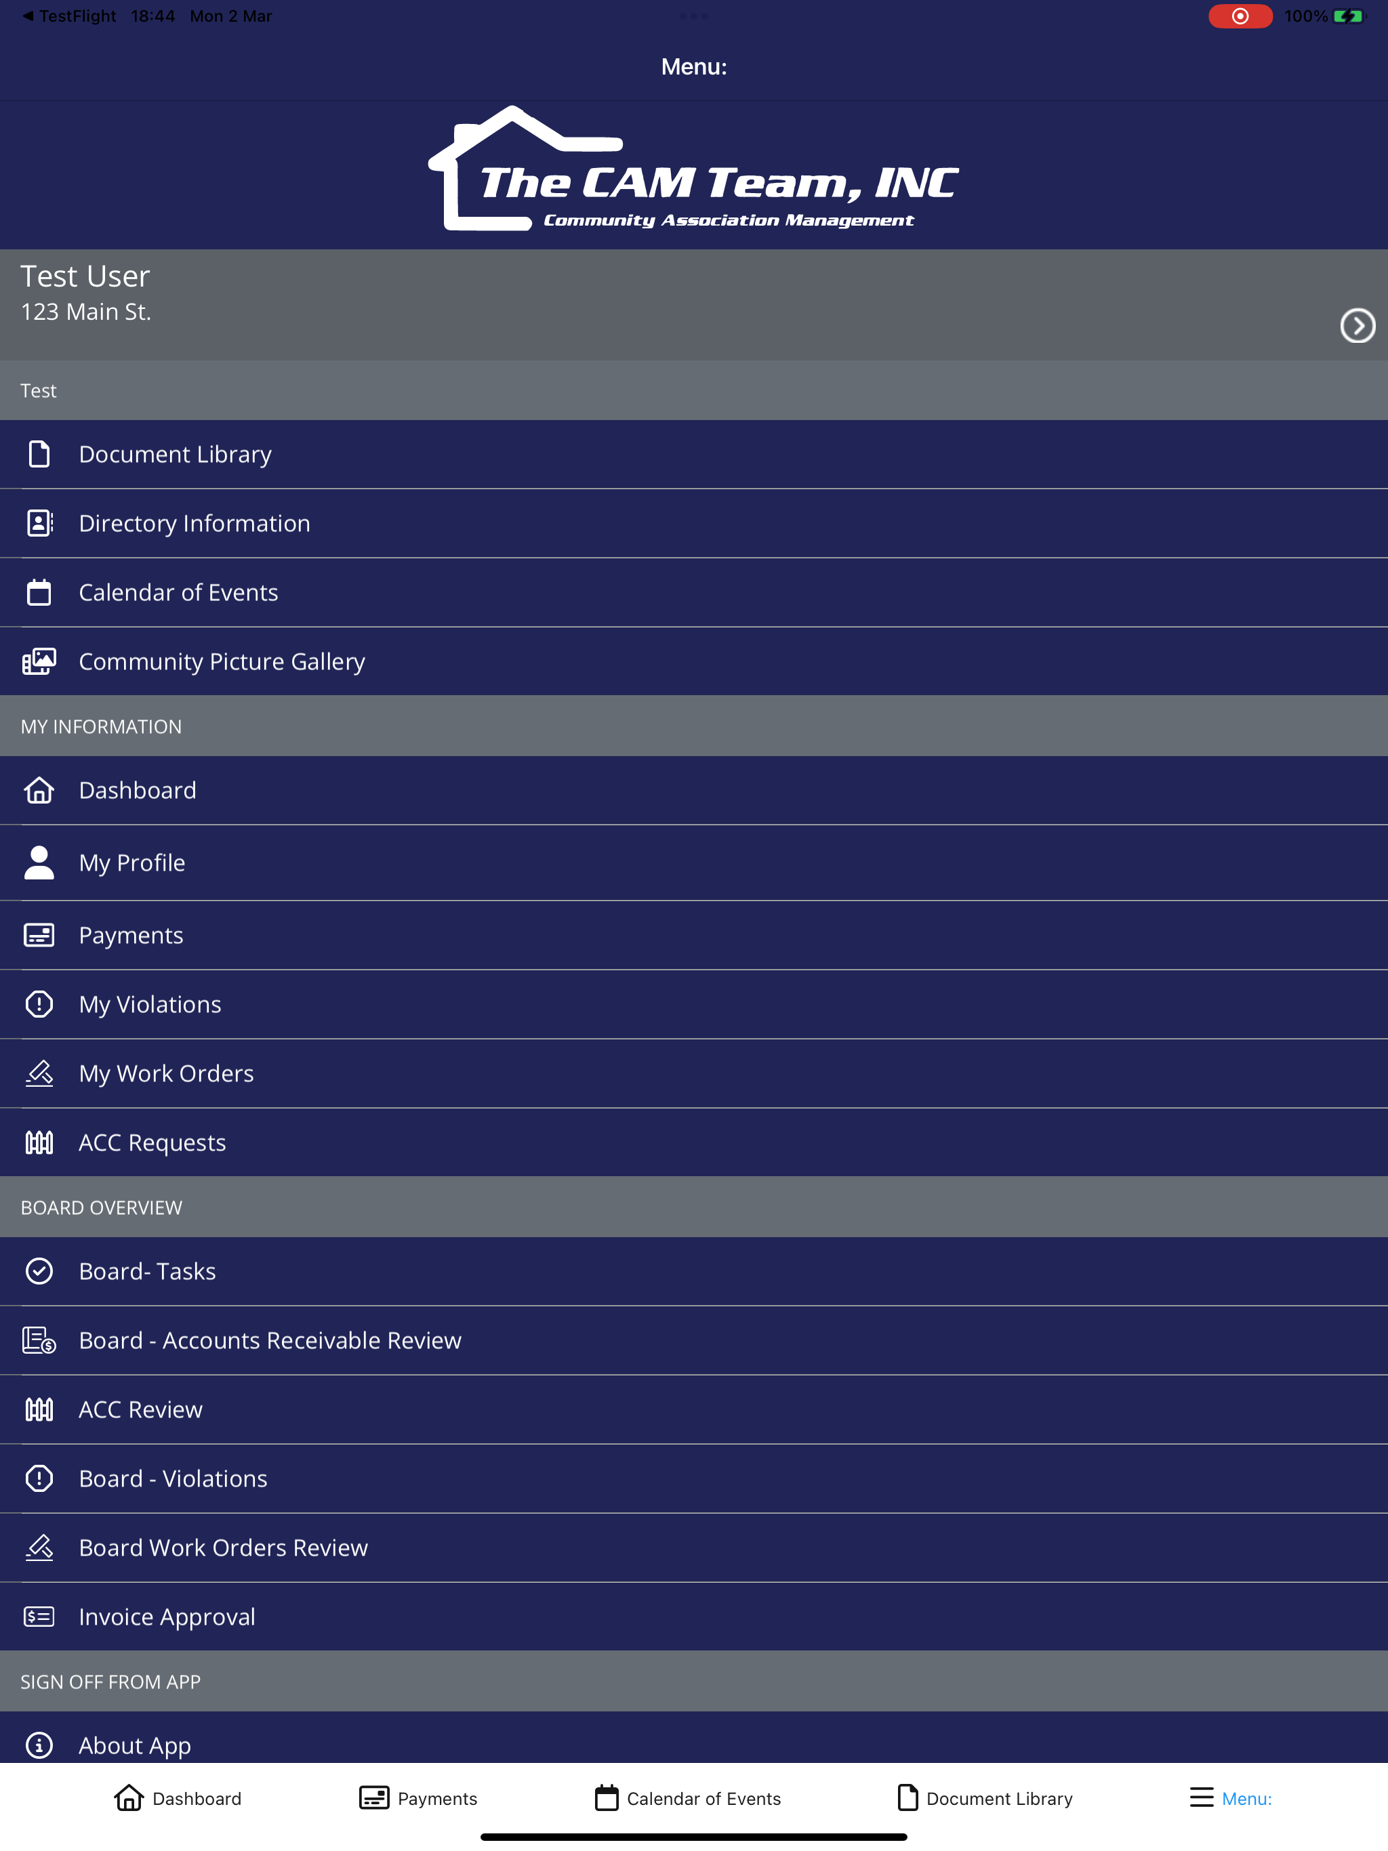Tap the 123 Main St. address
Image resolution: width=1388 pixels, height=1851 pixels.
coord(86,312)
